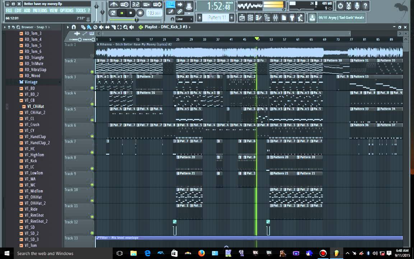
Task: Click the Tempo tapper icon
Action: click(x=300, y=18)
